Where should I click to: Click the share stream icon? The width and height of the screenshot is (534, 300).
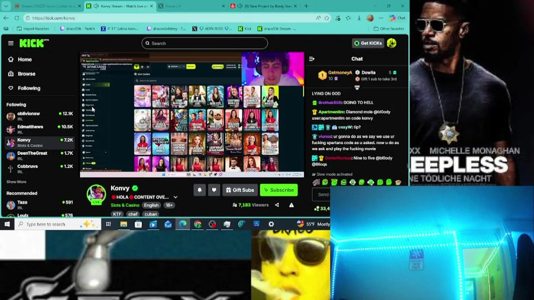277,205
